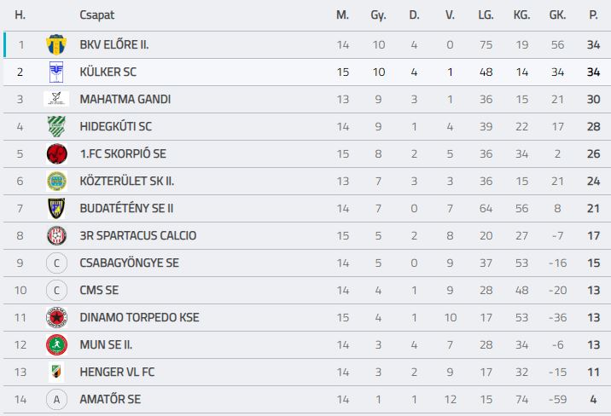Click the Csapat column header

(x=97, y=15)
